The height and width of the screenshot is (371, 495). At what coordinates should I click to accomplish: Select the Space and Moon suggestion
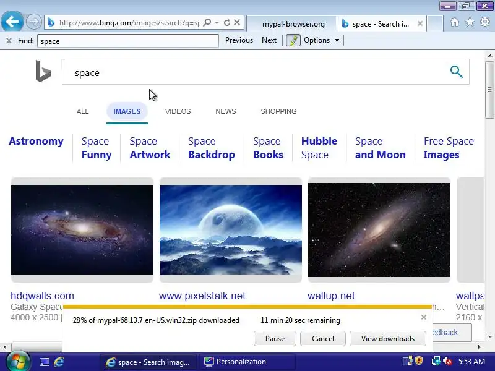pos(380,148)
